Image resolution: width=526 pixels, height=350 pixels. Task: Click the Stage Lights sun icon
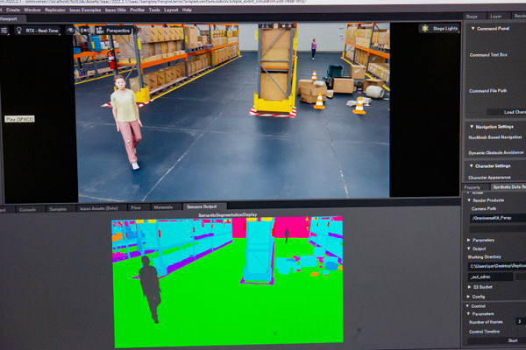coord(426,29)
